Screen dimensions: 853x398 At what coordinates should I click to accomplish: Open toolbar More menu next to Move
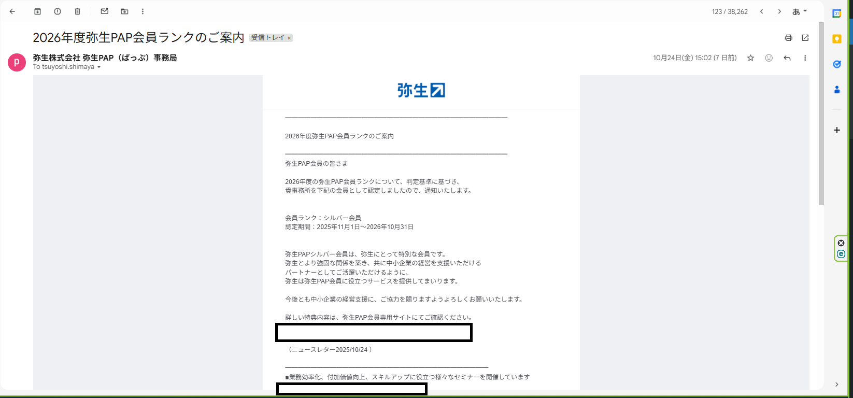[143, 11]
